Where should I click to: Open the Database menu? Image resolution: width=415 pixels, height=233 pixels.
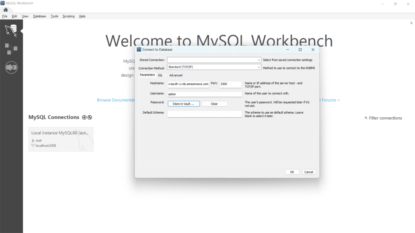39,16
